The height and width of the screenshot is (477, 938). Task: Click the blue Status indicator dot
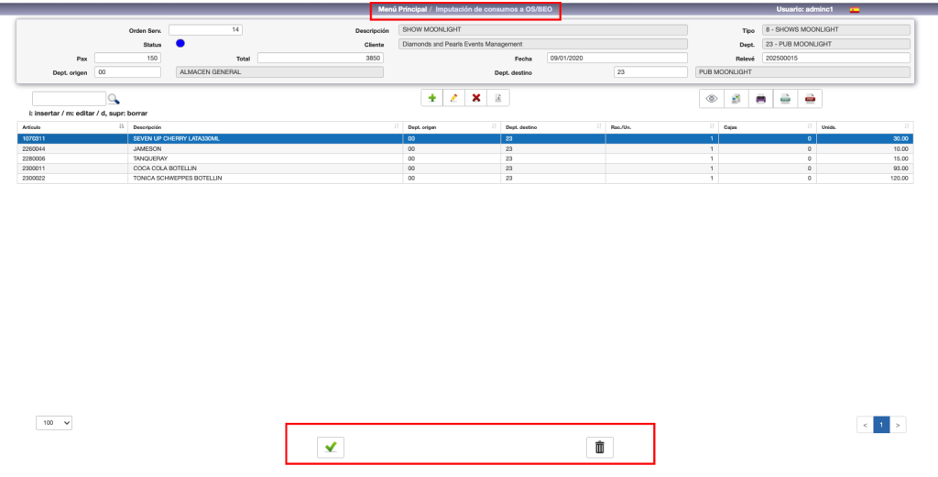pos(180,43)
